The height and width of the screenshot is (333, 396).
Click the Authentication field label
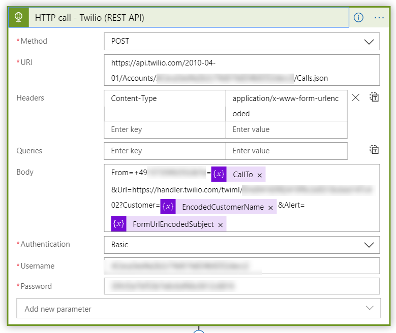(x=45, y=244)
